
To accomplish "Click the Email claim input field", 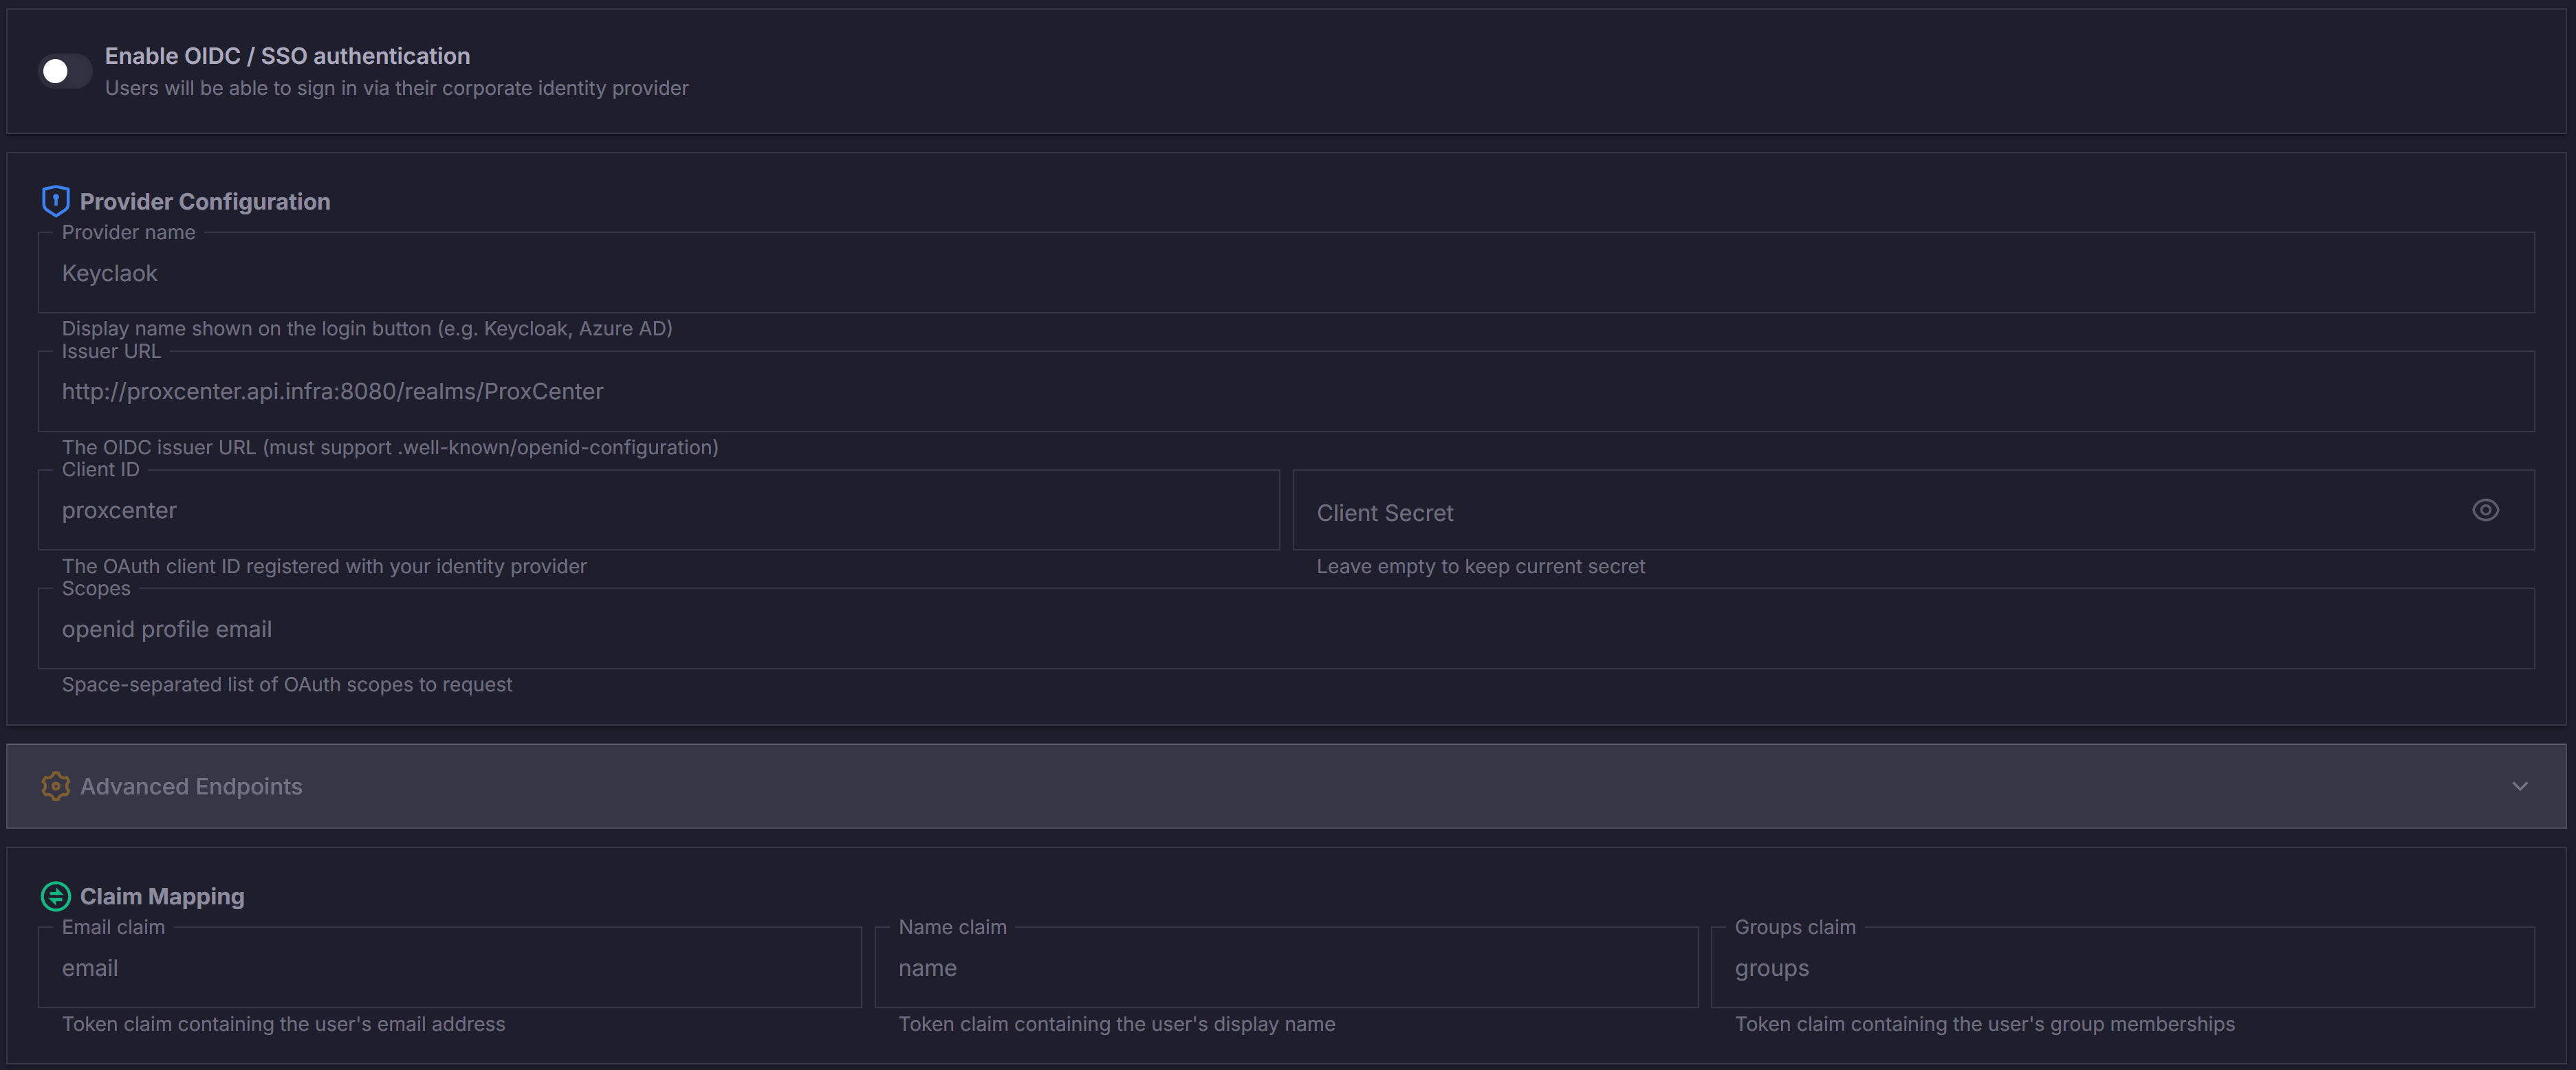I will [449, 968].
